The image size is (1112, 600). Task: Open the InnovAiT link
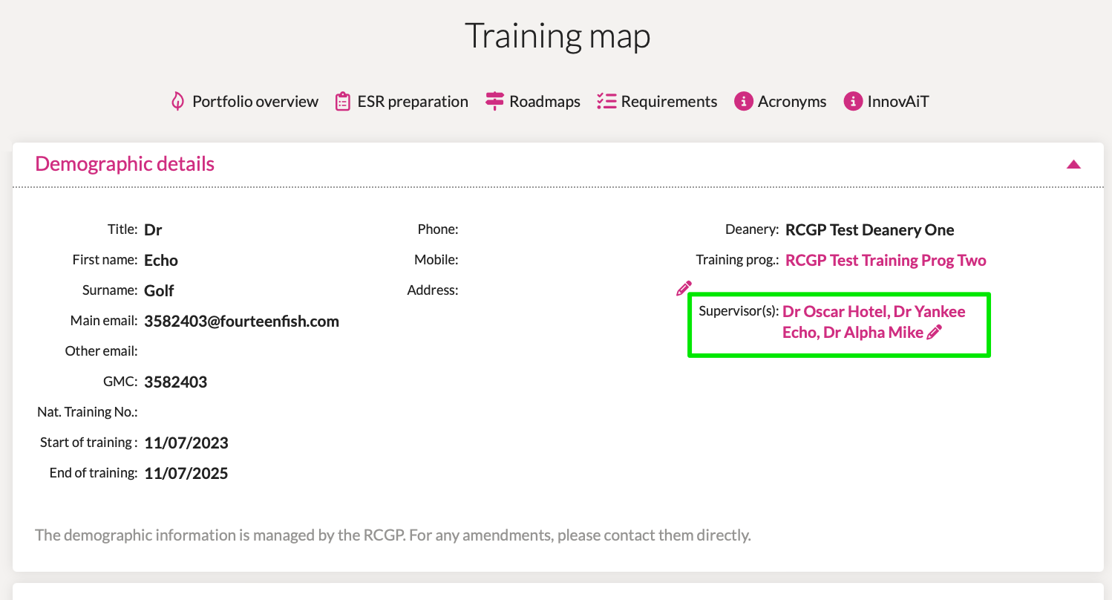pyautogui.click(x=898, y=102)
